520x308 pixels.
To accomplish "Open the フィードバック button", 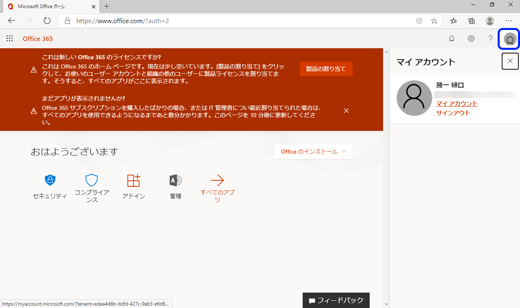I will [x=336, y=300].
